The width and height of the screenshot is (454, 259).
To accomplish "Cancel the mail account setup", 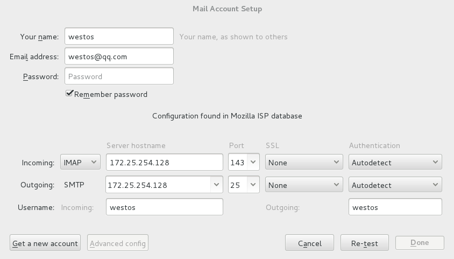I will coord(309,243).
